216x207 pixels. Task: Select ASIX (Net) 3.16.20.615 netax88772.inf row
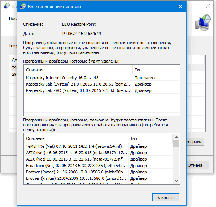pos(98,159)
